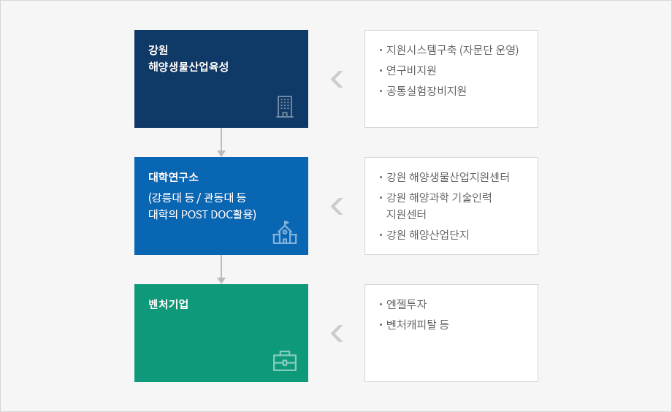This screenshot has height=412, width=672.
Task: Click the 강원 해양산업단지 list item
Action: pos(424,234)
